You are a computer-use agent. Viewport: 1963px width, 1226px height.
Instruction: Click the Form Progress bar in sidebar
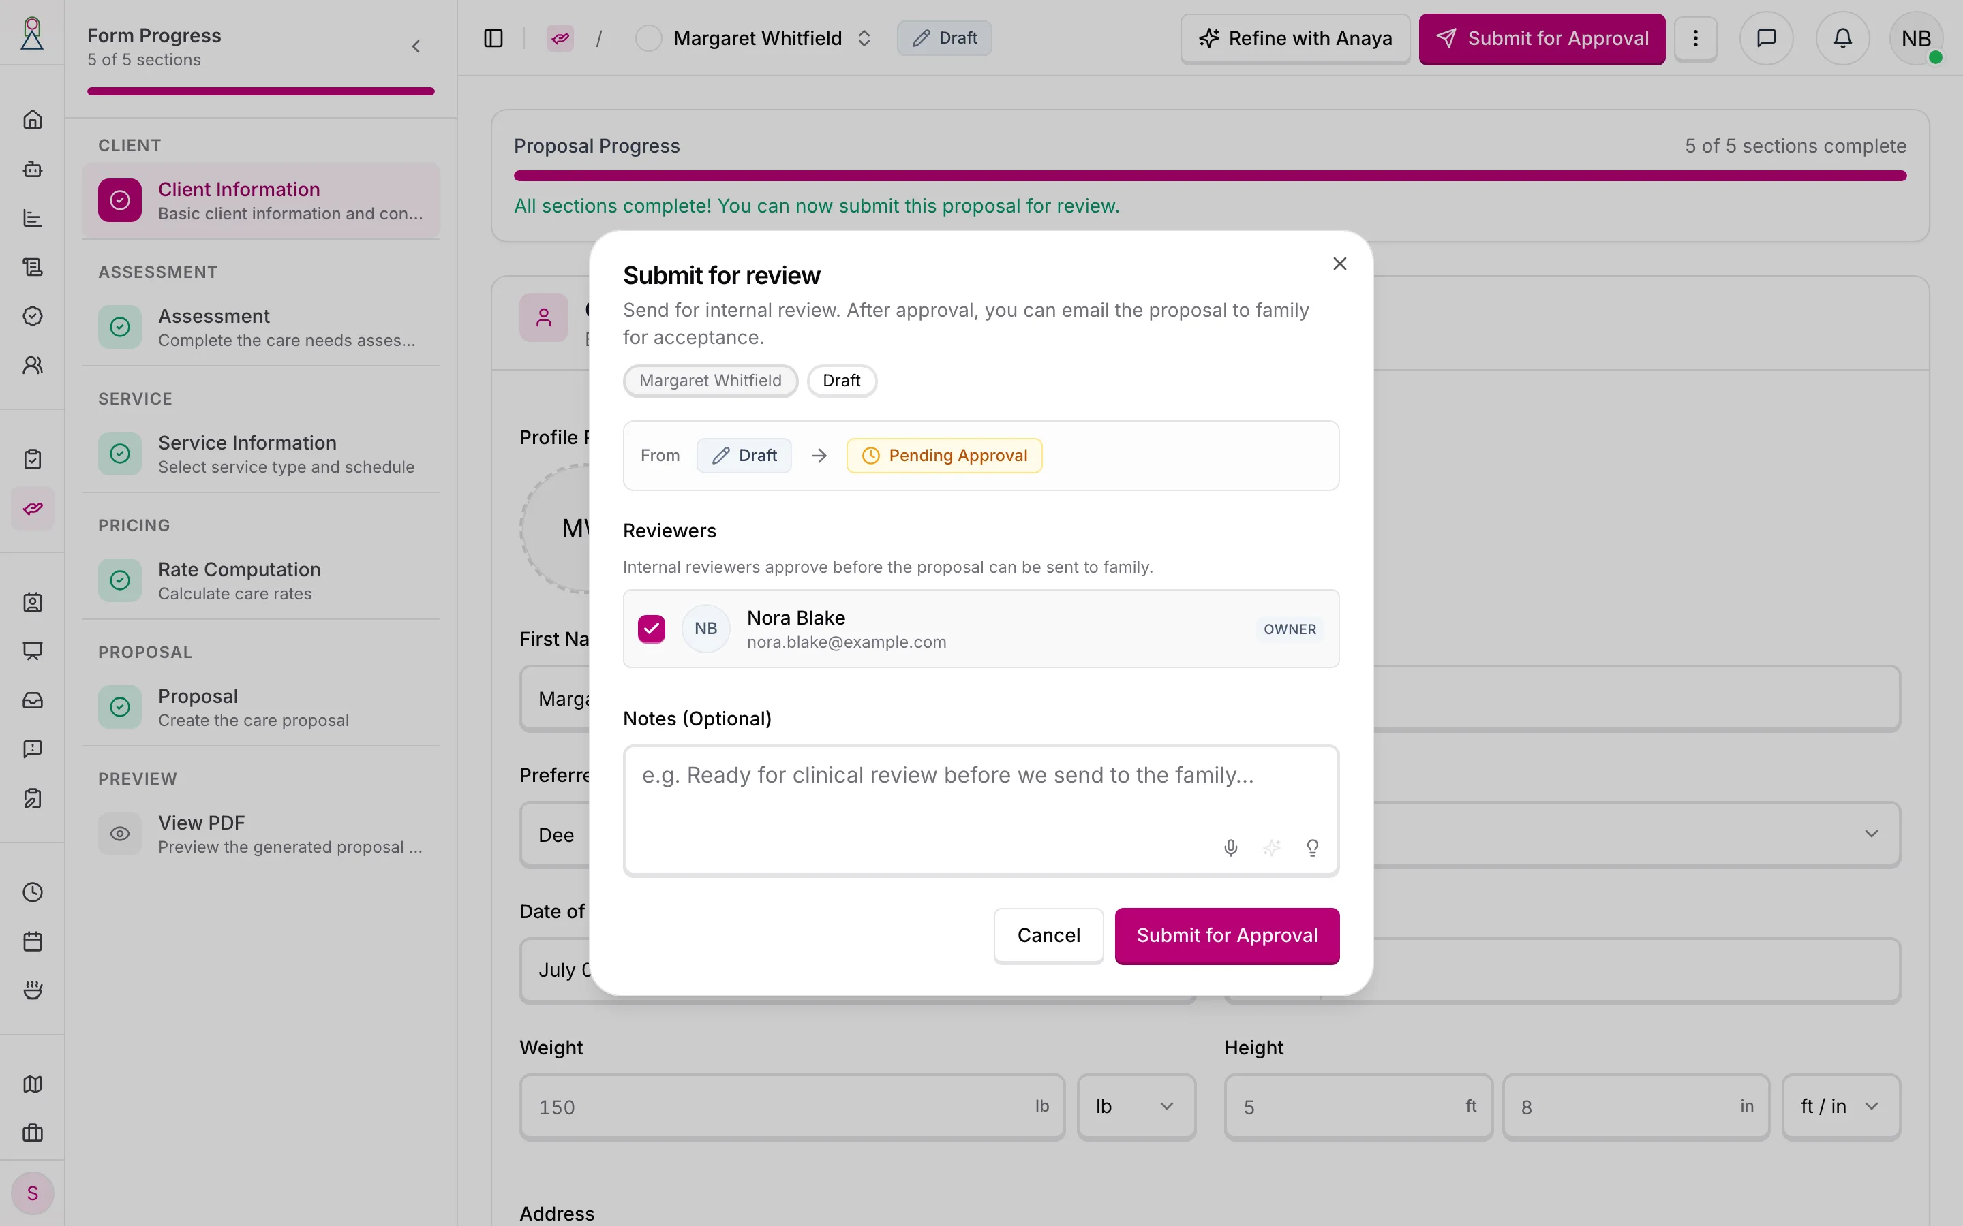point(261,91)
